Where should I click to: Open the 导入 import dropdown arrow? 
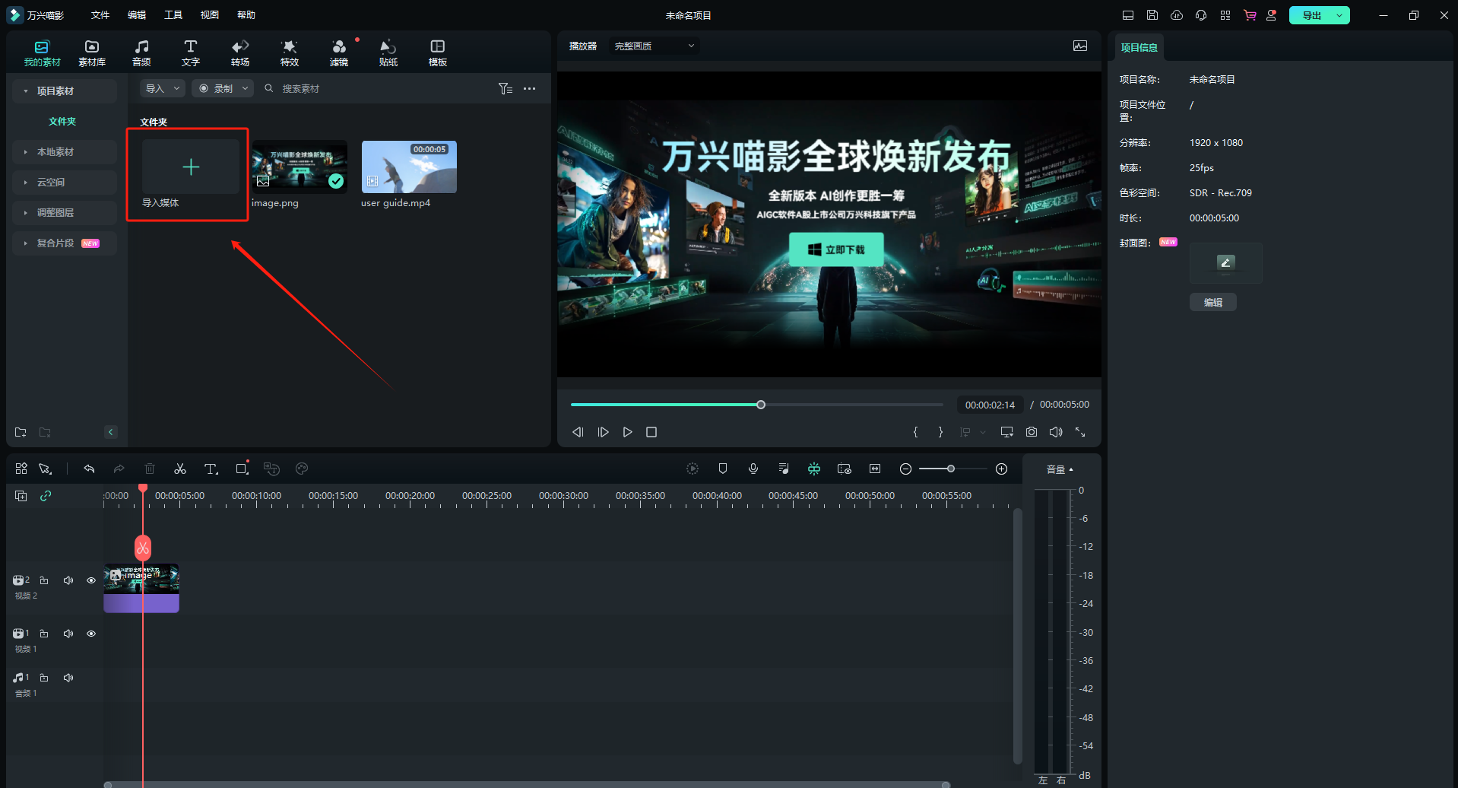coord(176,88)
